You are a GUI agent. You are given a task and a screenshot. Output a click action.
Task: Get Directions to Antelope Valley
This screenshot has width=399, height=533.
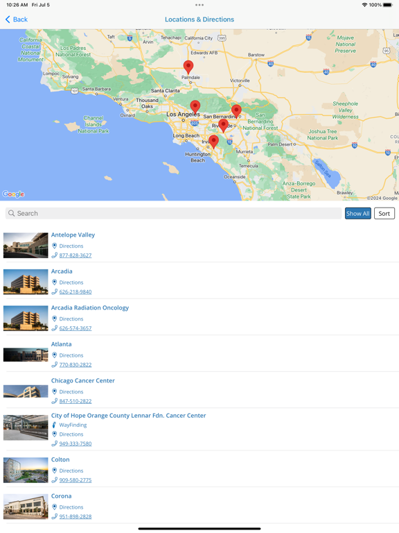[x=71, y=246]
